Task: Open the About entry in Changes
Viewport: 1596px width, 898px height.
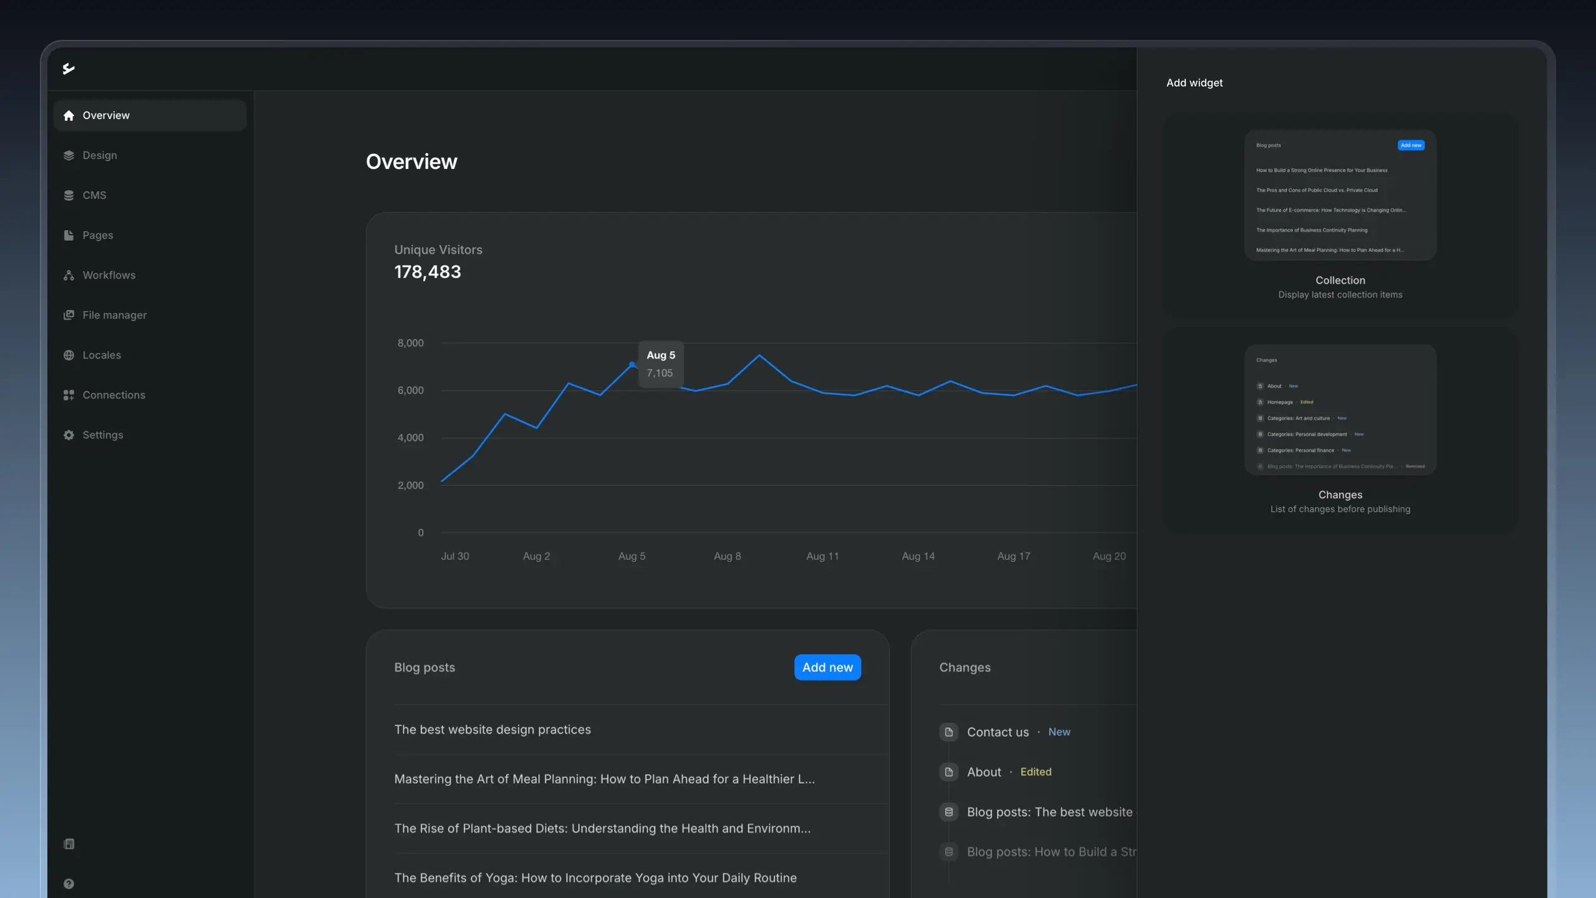Action: [x=984, y=771]
